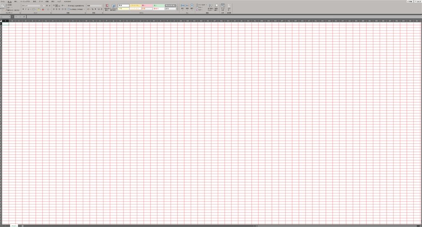Screen dimensions: 422x227
Task: Toggle Italic formatting
Action: pyautogui.click(x=26, y=9)
